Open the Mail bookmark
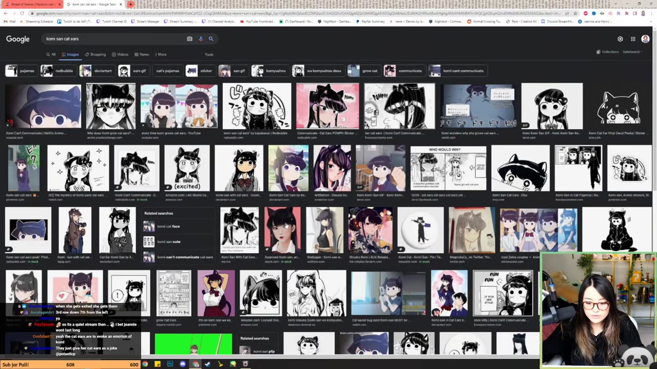 (x=10, y=22)
